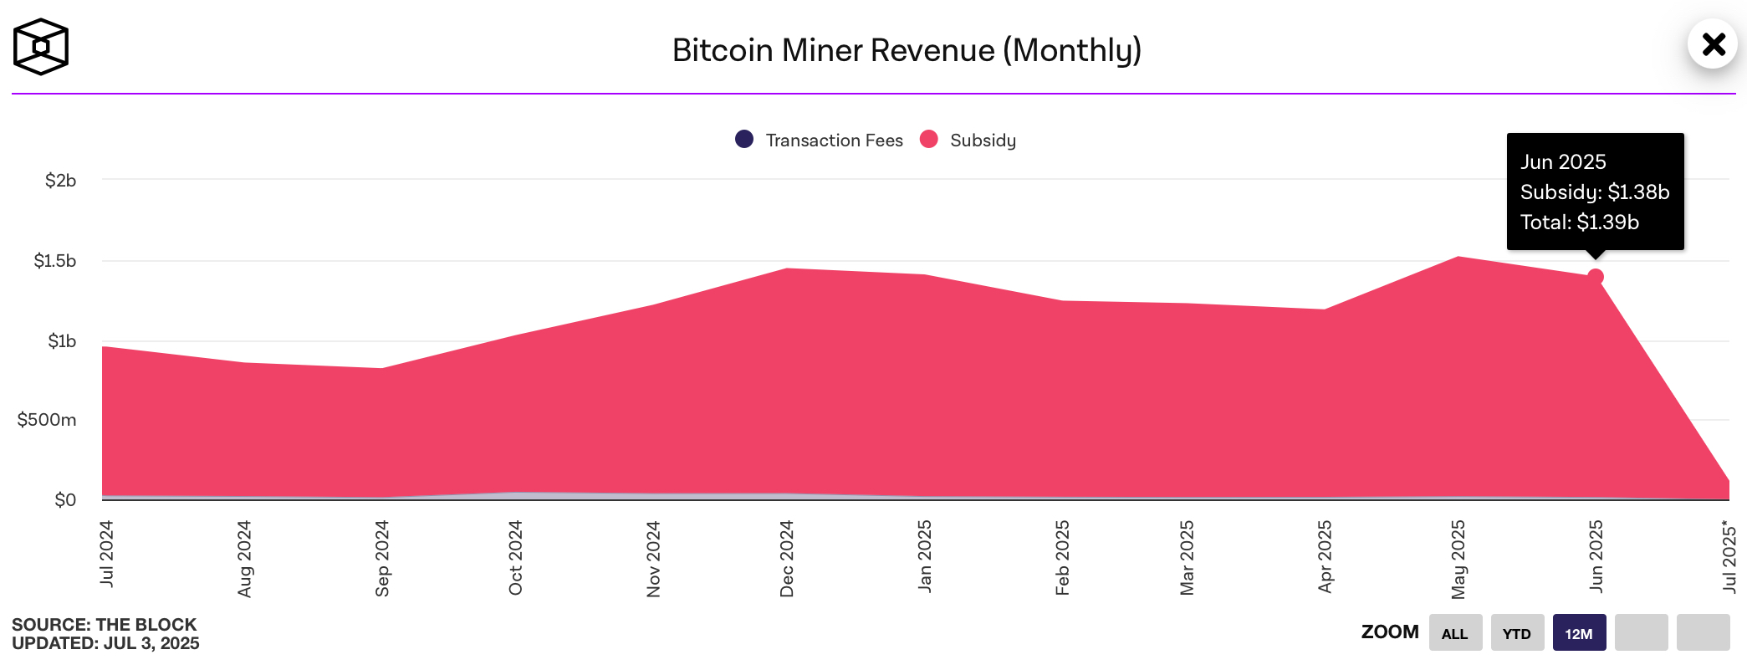Click the Bitcoin Miner Revenue title
Screen dimensions: 1747x670
[x=907, y=50]
